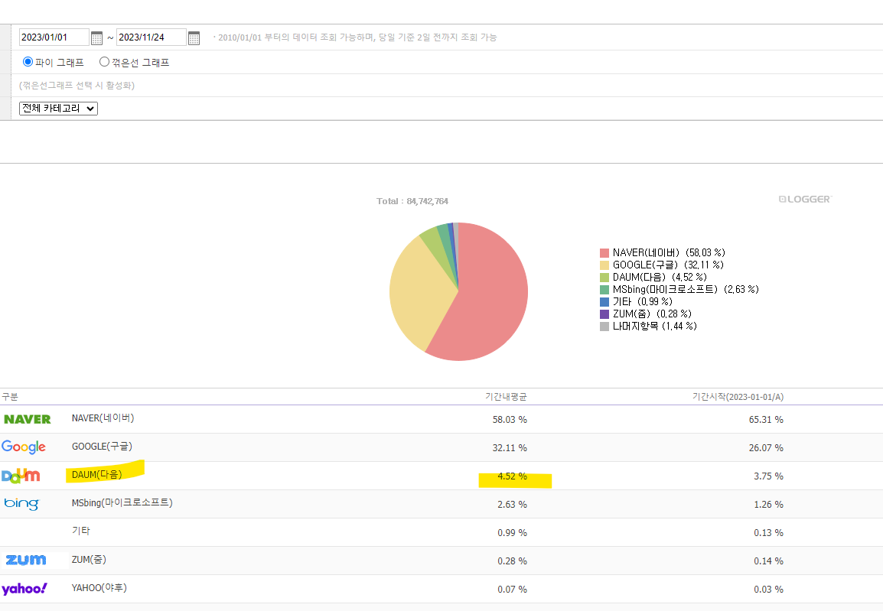Click the ZUM legend color swatch
The width and height of the screenshot is (883, 611).
(x=604, y=314)
